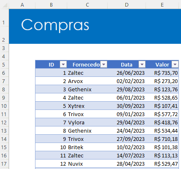Open the Fornecedor column filter dropdown

point(104,64)
